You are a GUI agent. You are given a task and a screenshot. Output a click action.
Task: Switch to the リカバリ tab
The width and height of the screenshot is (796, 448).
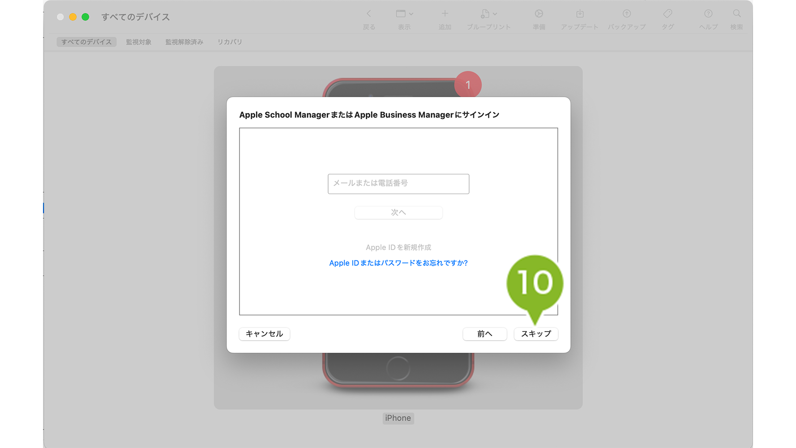tap(230, 42)
